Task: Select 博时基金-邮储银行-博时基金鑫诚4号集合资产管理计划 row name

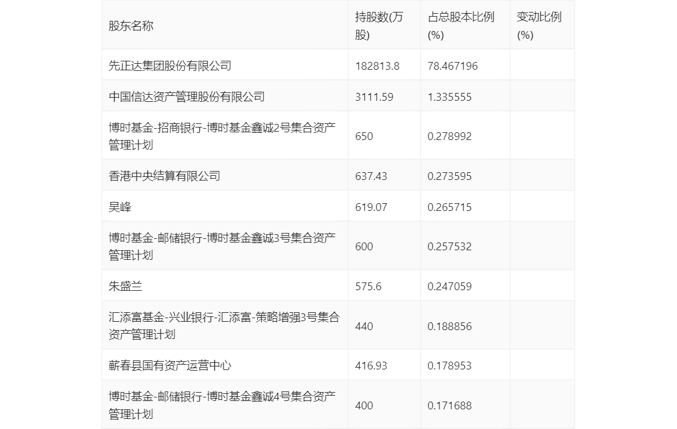Action: [x=222, y=405]
